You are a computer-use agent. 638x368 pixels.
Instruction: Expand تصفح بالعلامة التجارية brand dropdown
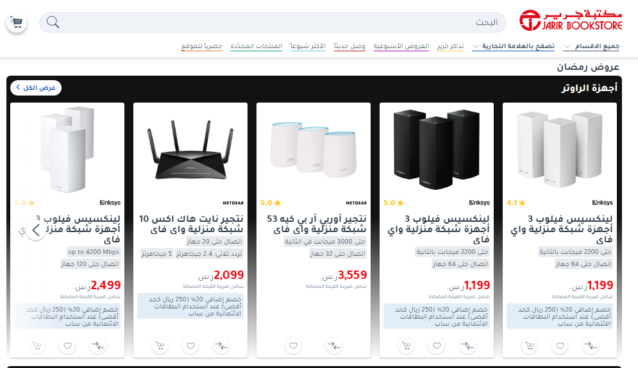coord(514,46)
